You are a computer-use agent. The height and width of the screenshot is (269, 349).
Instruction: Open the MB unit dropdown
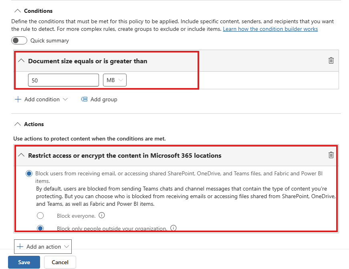click(115, 80)
